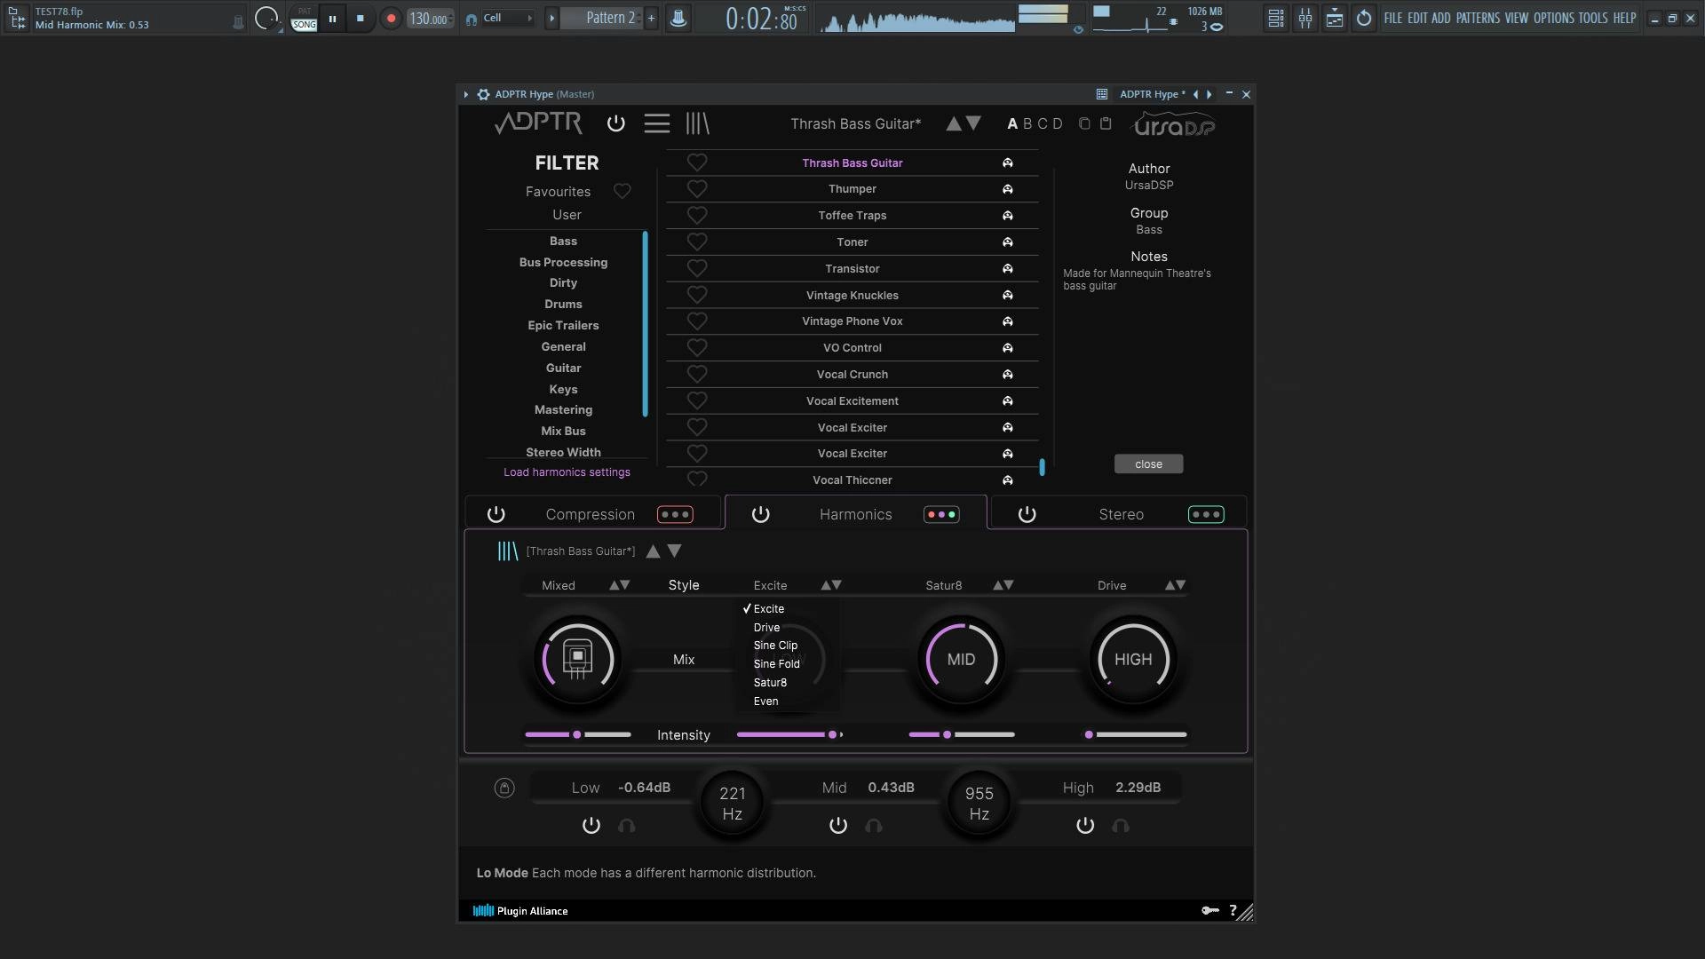Open the ADPTR hamburger menu icon

coord(657,124)
